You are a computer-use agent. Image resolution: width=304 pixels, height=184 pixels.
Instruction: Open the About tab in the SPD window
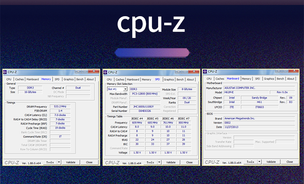click(x=191, y=80)
